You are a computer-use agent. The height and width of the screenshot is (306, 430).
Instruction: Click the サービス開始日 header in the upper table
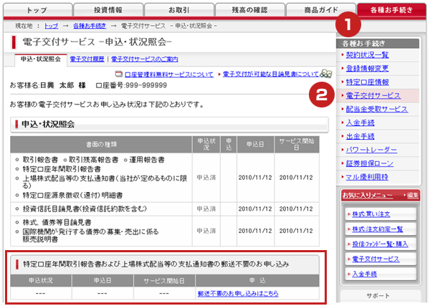coord(297,144)
